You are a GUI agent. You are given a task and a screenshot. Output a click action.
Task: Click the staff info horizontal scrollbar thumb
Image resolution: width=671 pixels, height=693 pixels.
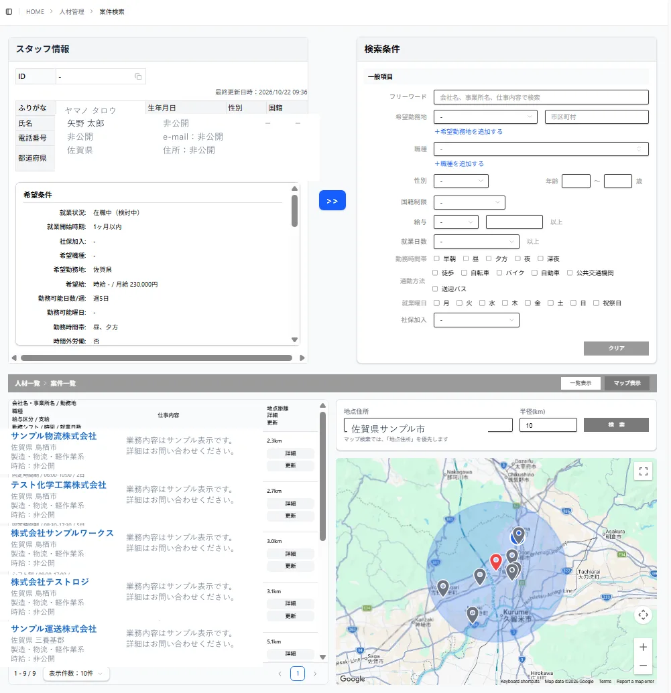pos(156,358)
